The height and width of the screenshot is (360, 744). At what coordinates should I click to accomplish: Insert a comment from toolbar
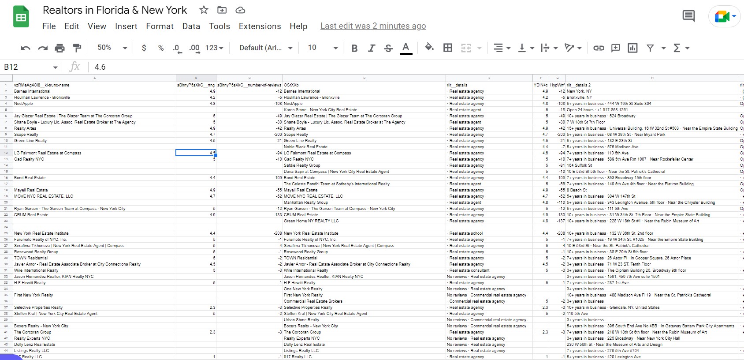[616, 48]
